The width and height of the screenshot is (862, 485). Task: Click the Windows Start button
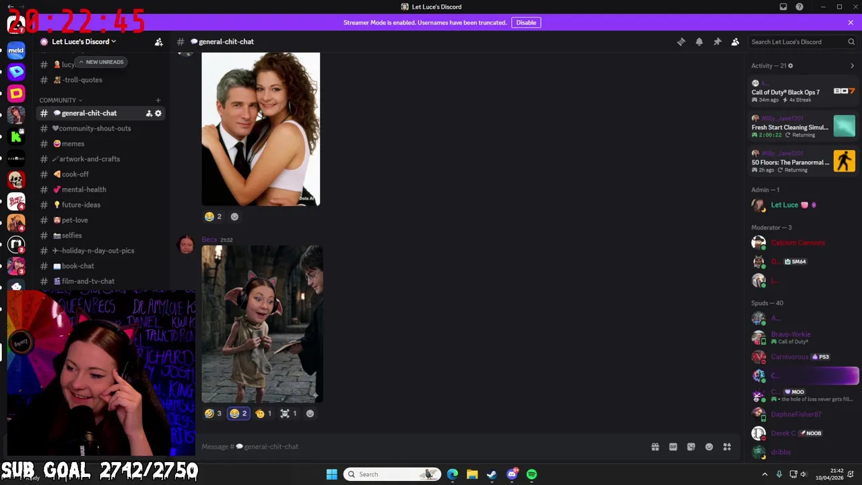(x=331, y=474)
